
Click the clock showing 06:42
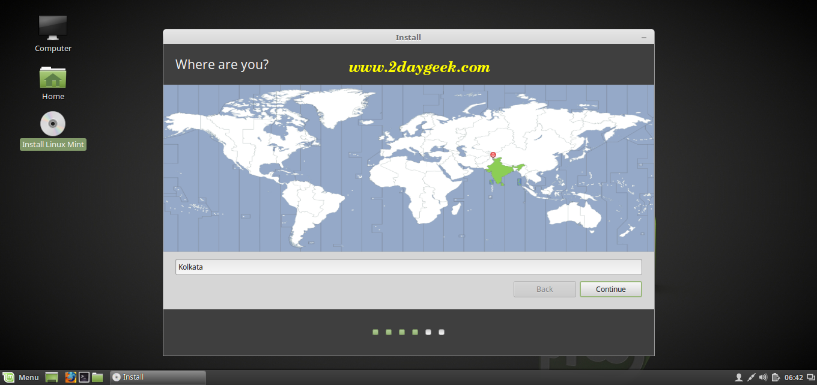click(x=794, y=377)
